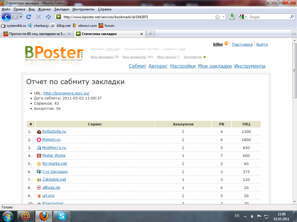Click the Google search engine icon
The width and height of the screenshot is (297, 222).
click(x=242, y=17)
